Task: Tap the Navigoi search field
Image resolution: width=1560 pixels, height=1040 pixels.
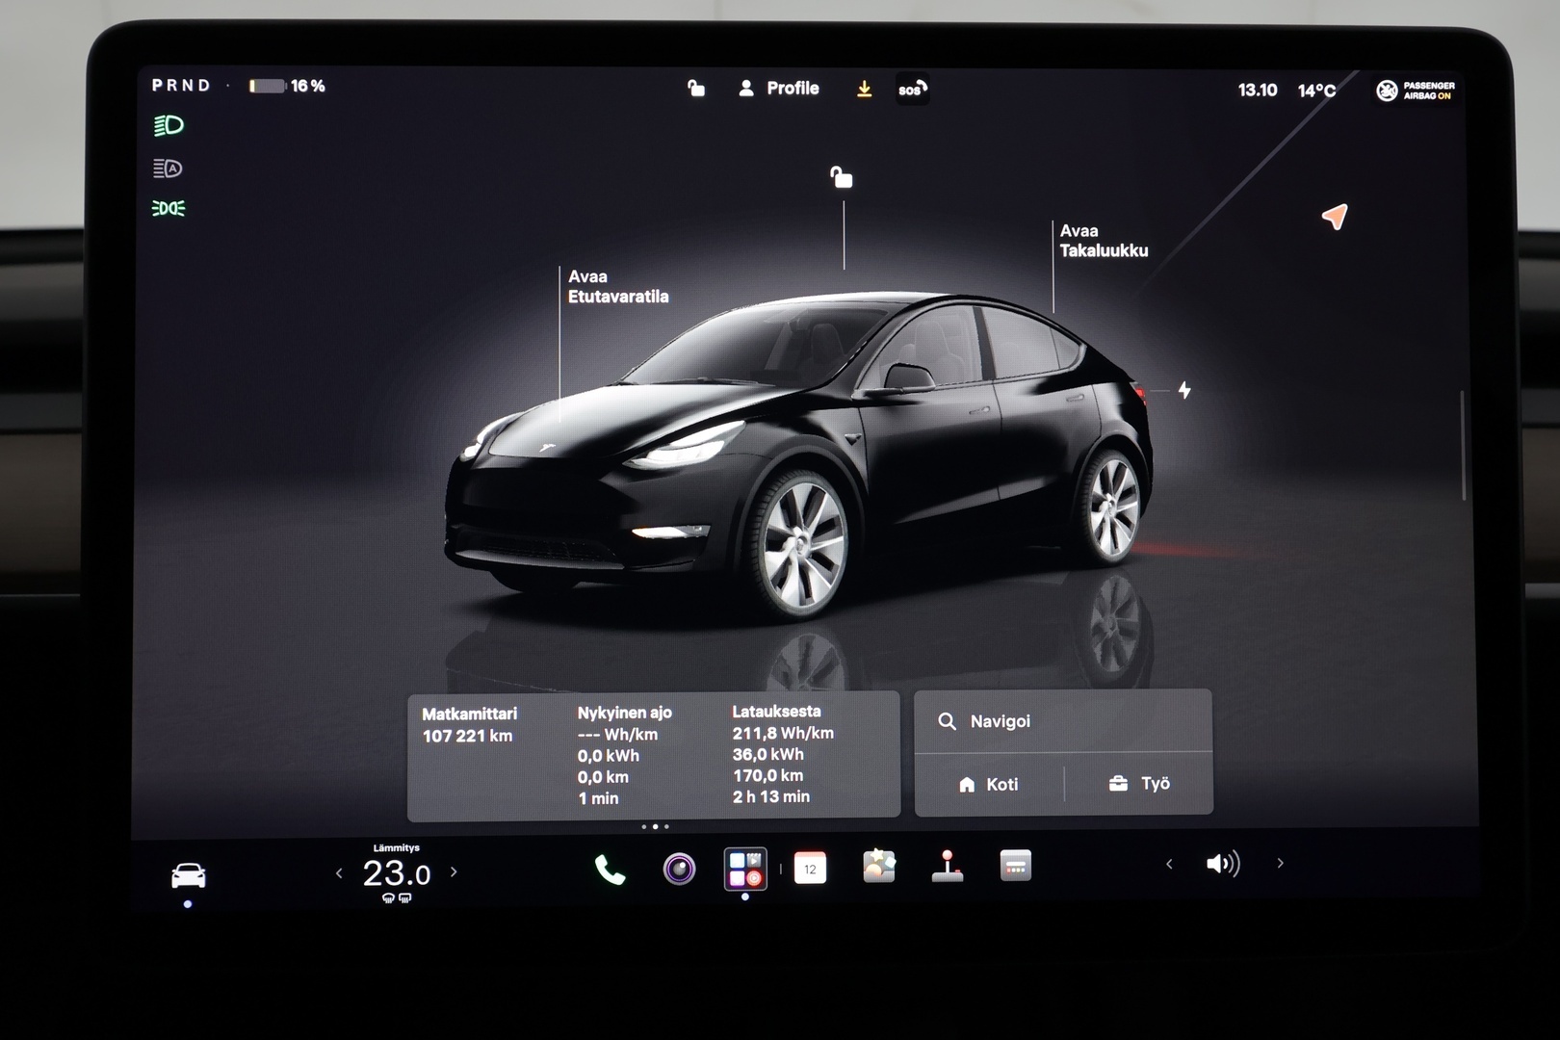Action: click(x=1063, y=721)
